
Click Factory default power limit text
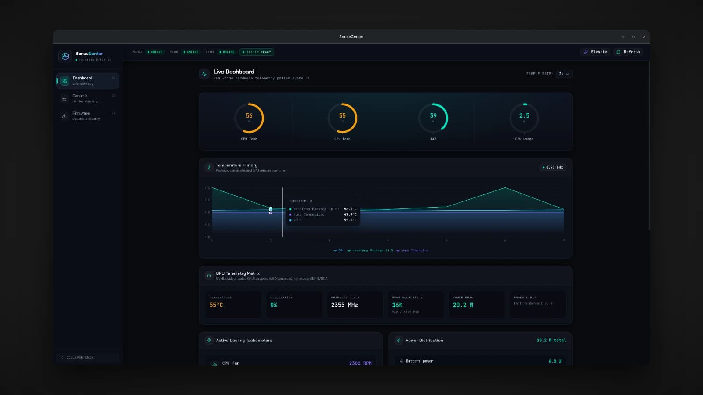tap(533, 303)
